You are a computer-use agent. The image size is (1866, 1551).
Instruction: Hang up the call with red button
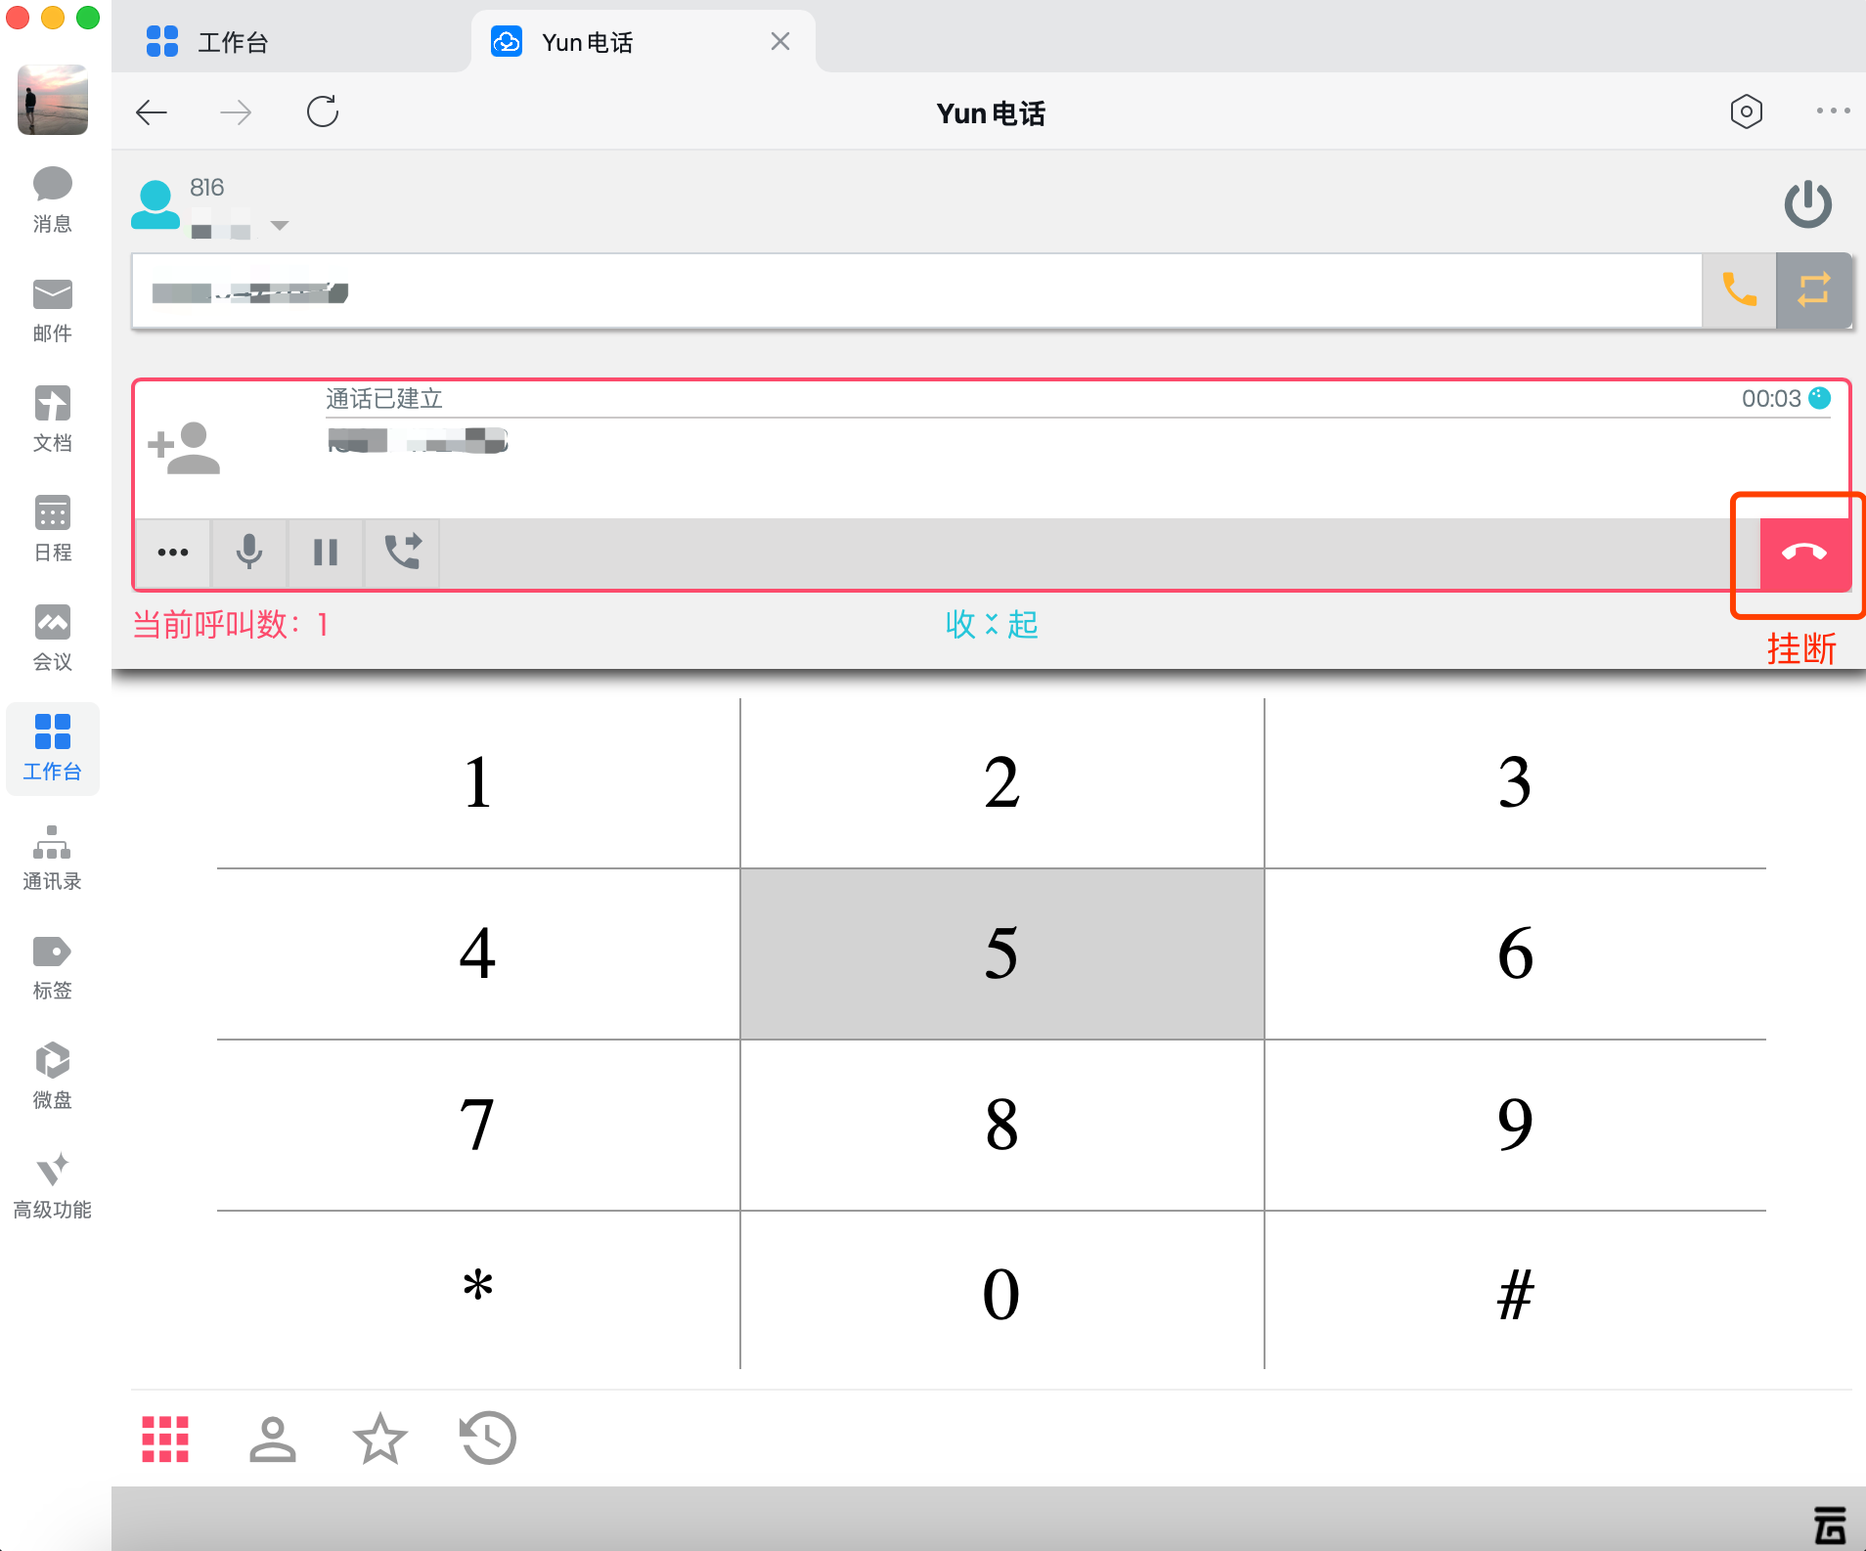(1804, 553)
